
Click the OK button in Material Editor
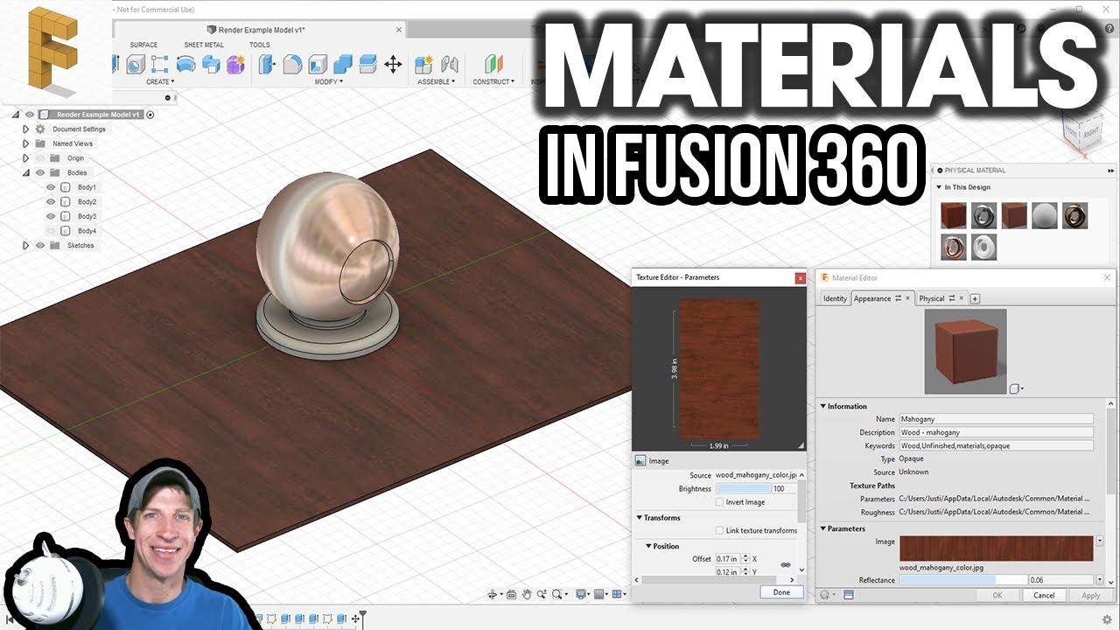coord(997,595)
